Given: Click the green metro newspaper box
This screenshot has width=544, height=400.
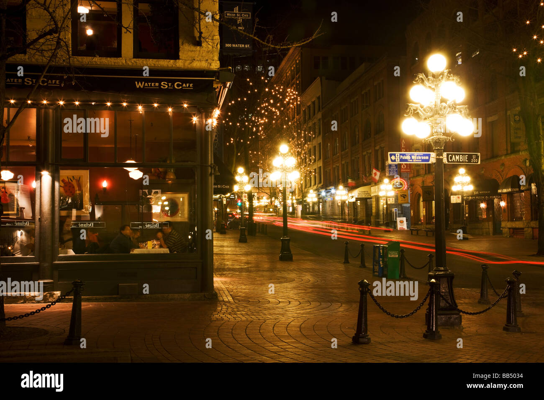Looking at the screenshot, I should click(x=393, y=260).
